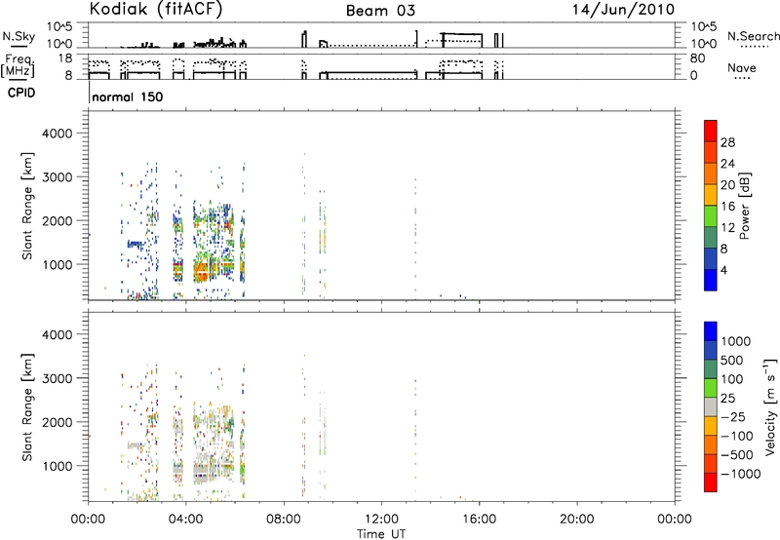780x540 pixels.
Task: Click the 'CPID' label
Action: pos(21,93)
